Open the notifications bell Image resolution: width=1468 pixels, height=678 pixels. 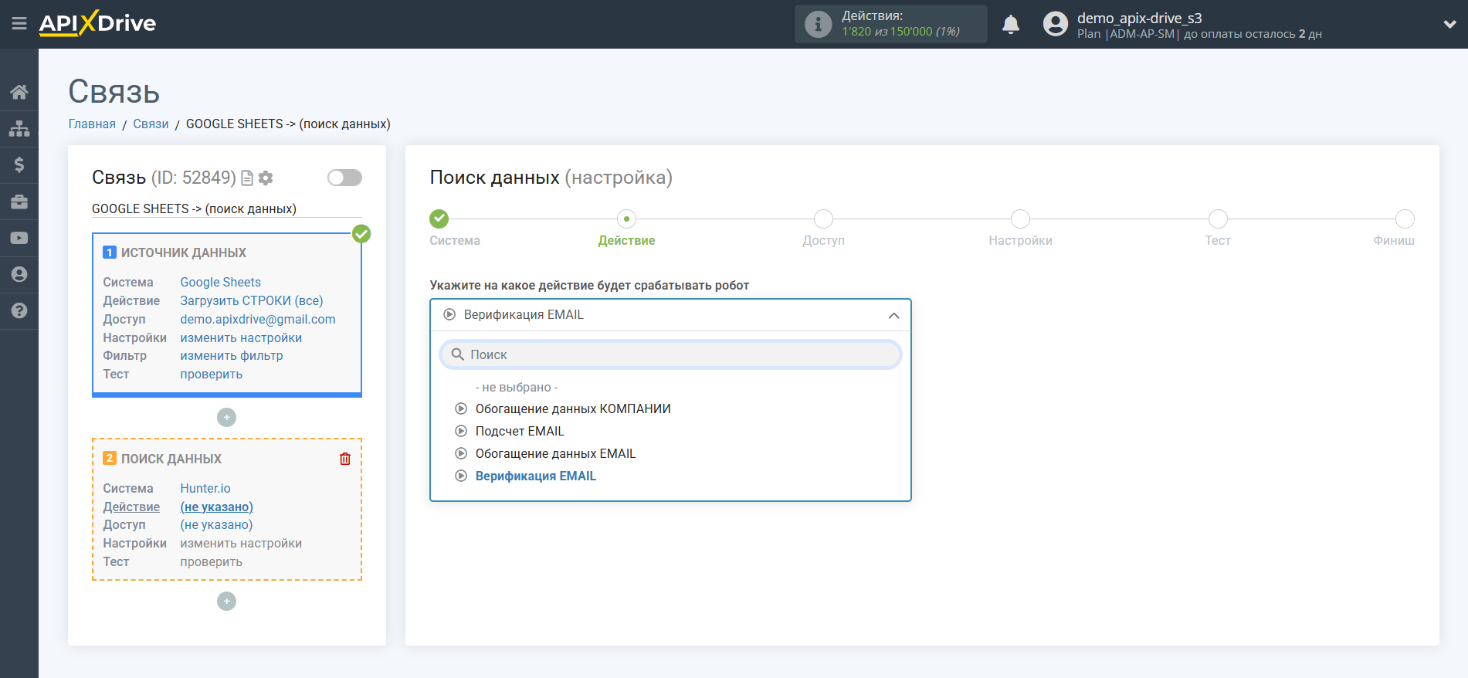tap(1011, 25)
